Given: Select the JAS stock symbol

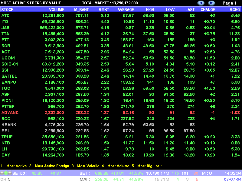Looking at the screenshot, I should [x=5, y=28].
